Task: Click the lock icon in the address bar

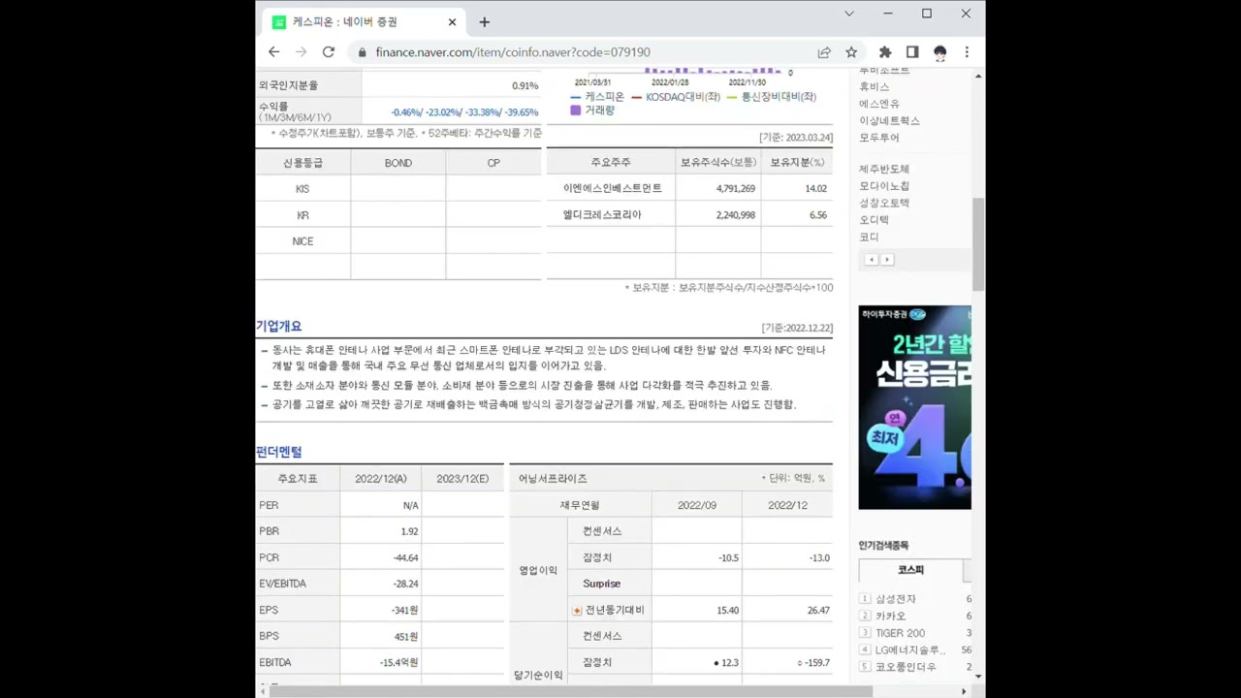Action: point(363,52)
